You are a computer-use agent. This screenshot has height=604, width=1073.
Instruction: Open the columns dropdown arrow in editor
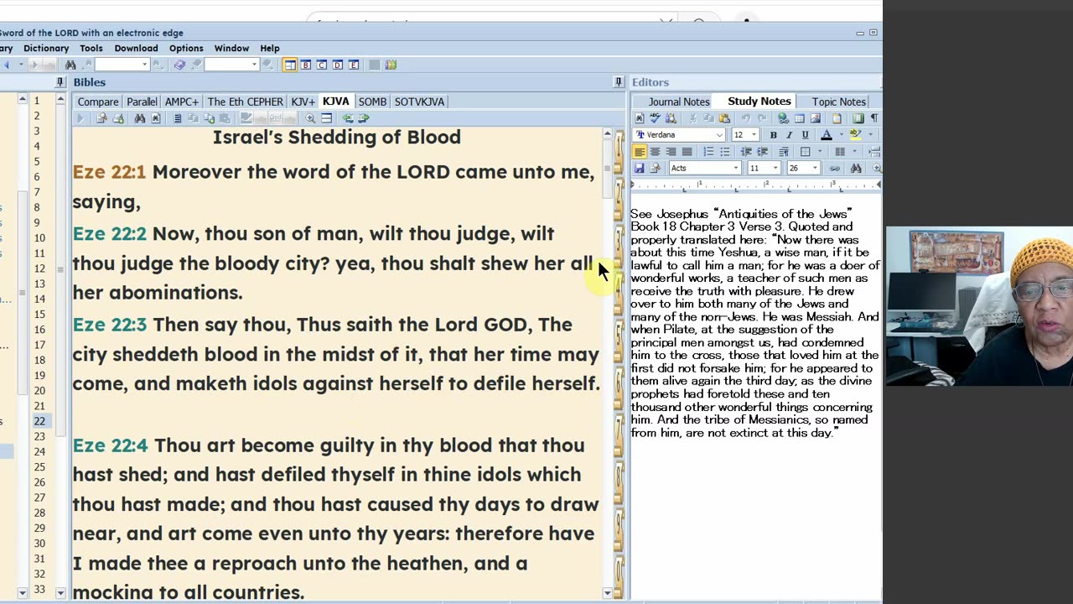[854, 152]
